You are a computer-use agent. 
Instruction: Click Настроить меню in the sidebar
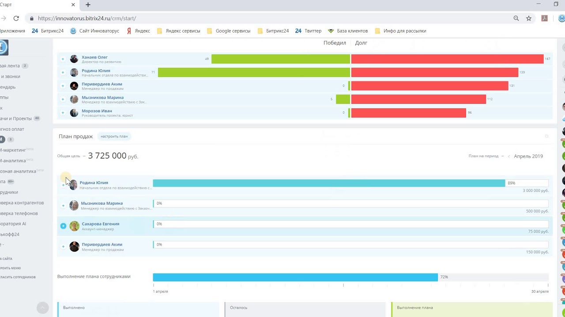[11, 268]
